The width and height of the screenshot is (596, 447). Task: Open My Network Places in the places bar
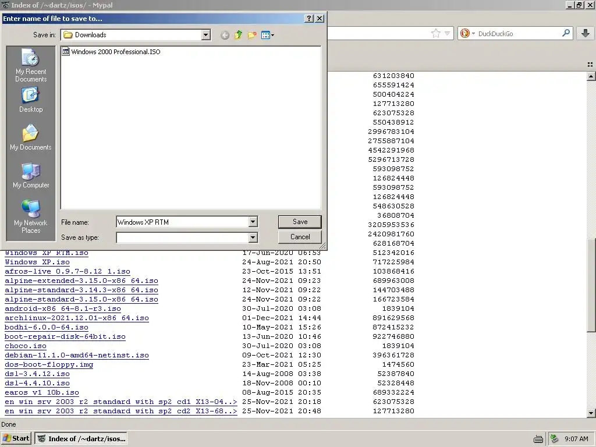click(x=31, y=217)
